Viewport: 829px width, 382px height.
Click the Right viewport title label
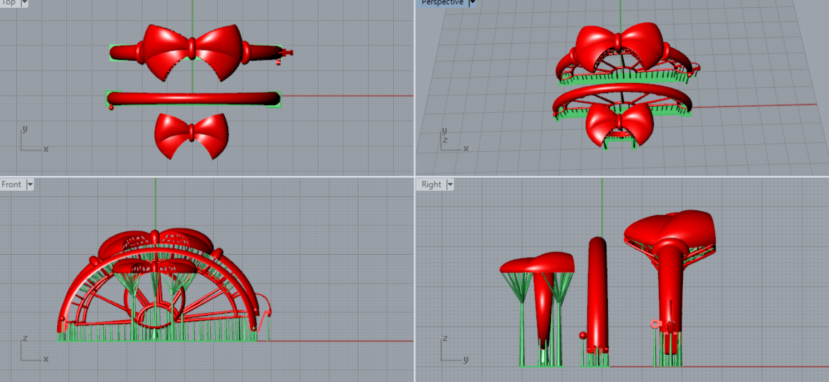431,185
